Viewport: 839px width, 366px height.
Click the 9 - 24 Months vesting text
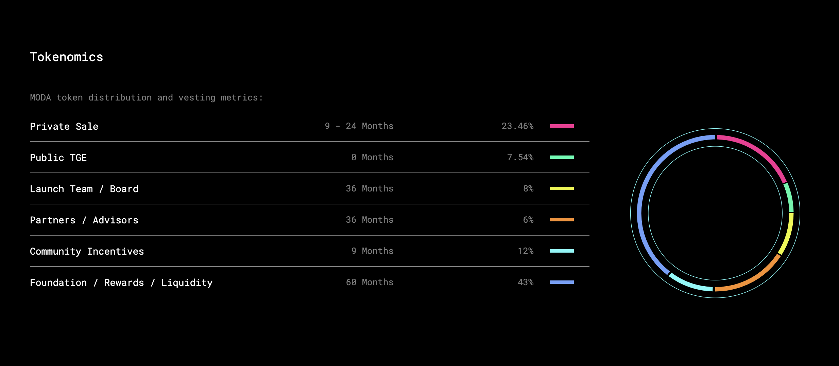click(359, 126)
